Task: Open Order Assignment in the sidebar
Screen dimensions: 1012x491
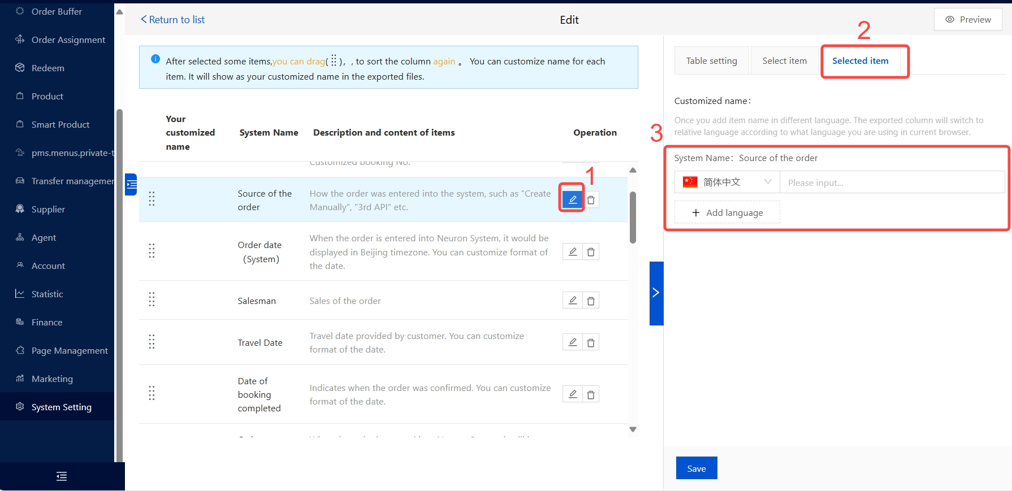Action: pos(68,40)
